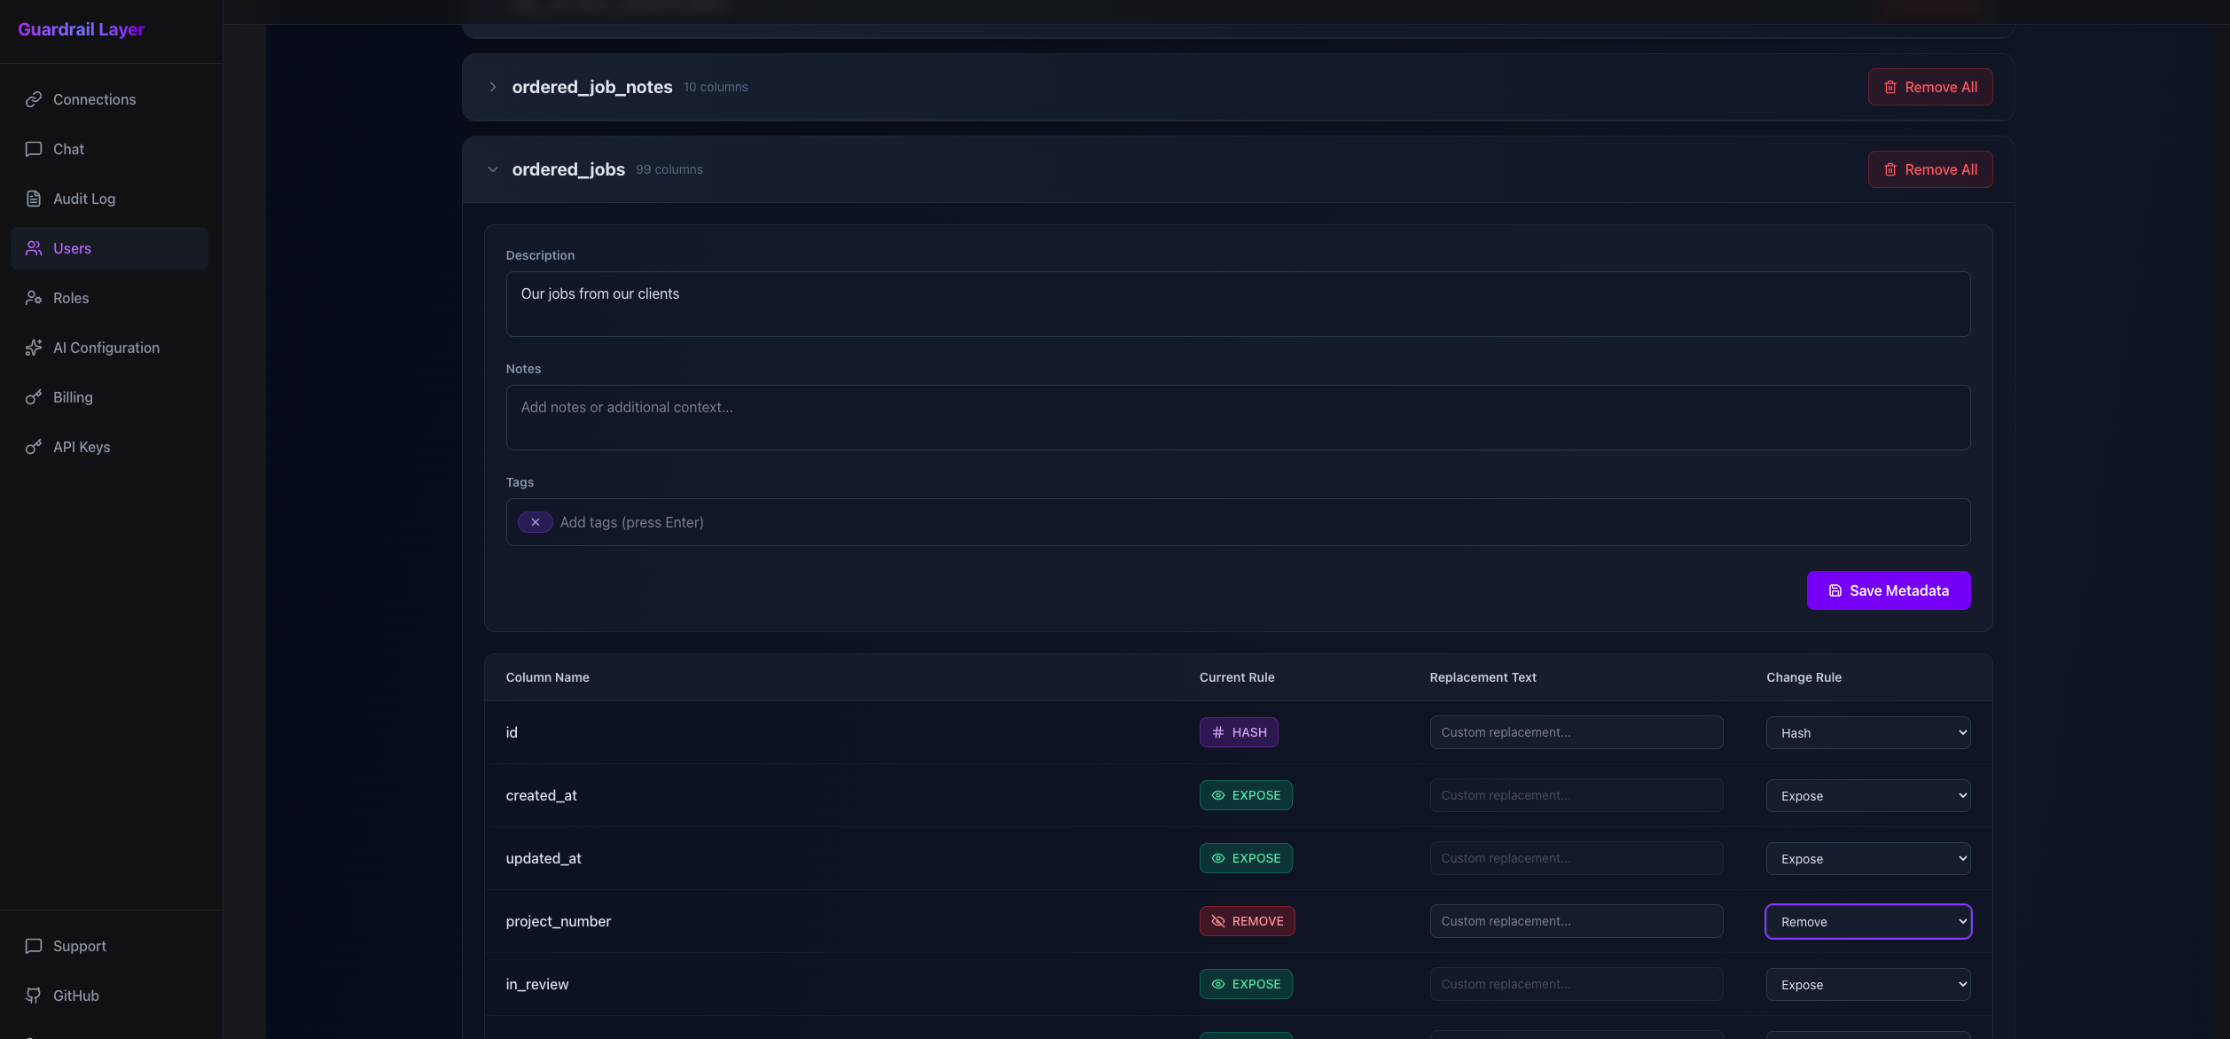Click replacement text field for project_number
Screen dimensions: 2230x1039
1576,921
